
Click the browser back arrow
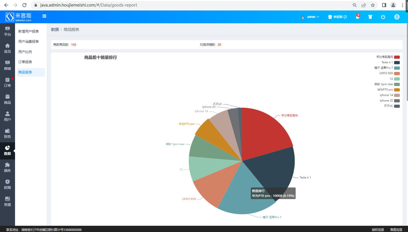(x=6, y=5)
